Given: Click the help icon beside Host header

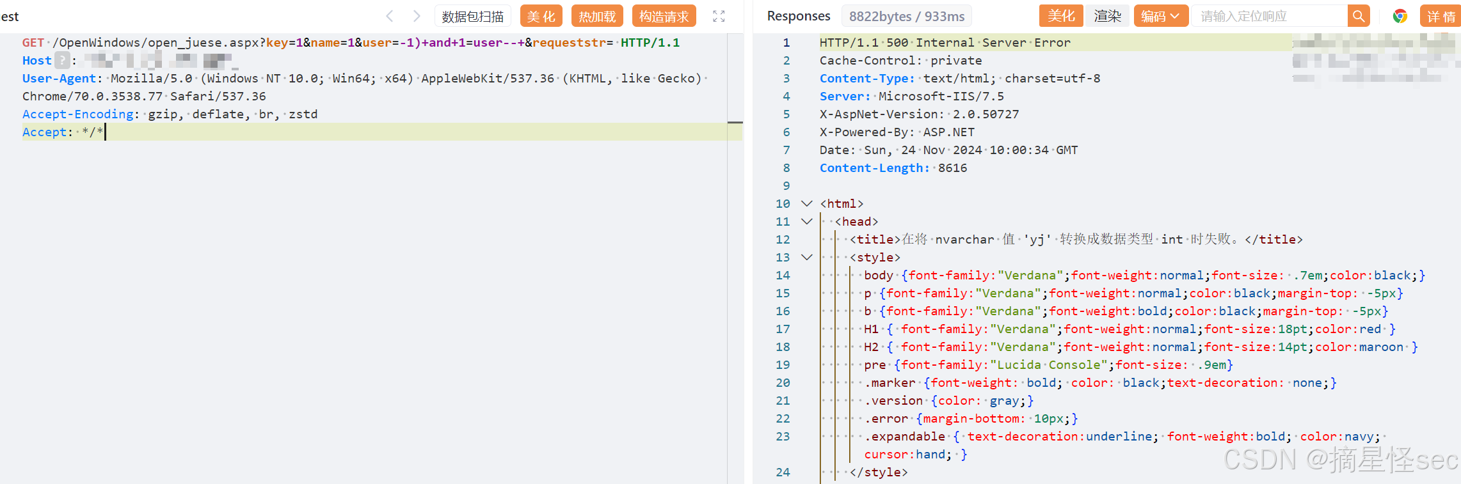Looking at the screenshot, I should (x=62, y=61).
